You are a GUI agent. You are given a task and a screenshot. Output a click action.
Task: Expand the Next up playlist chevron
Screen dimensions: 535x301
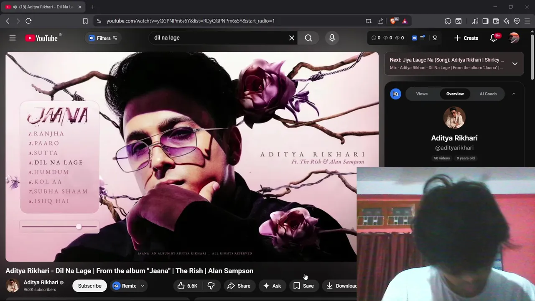click(515, 64)
